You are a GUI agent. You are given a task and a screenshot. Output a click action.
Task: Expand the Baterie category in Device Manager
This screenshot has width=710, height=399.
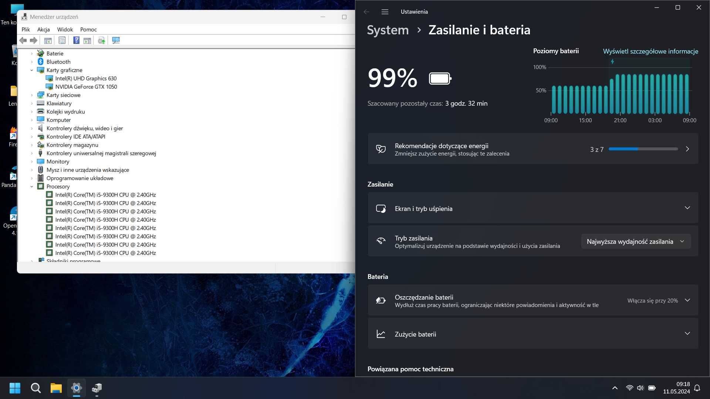[x=32, y=53]
